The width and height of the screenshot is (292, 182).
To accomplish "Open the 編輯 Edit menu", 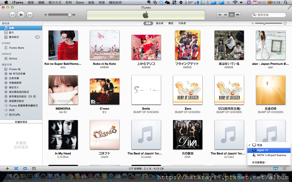I will [41, 2].
